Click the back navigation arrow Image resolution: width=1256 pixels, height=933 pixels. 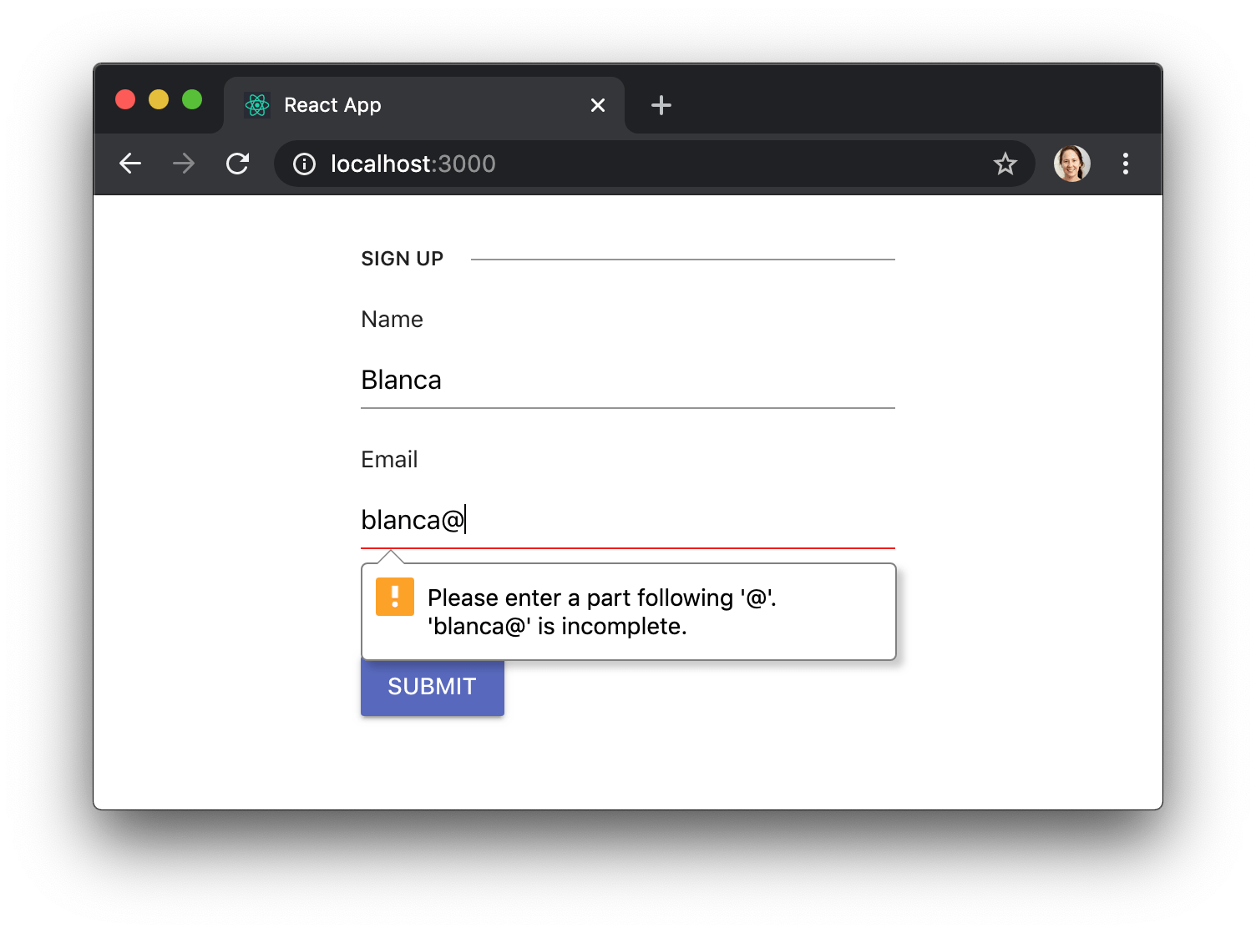[x=129, y=164]
